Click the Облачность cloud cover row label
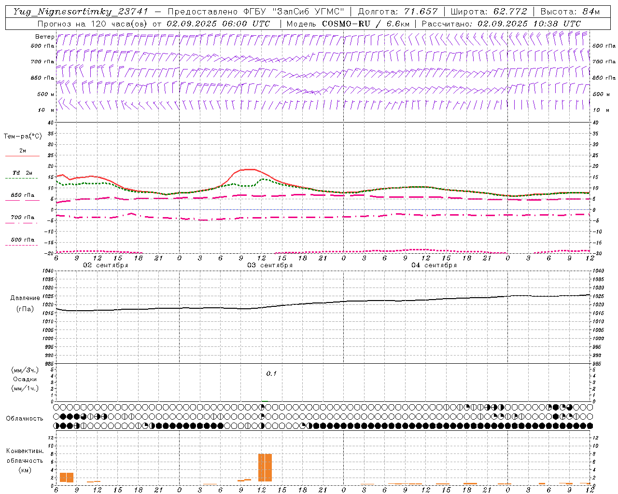This screenshot has height=494, width=618. point(25,419)
